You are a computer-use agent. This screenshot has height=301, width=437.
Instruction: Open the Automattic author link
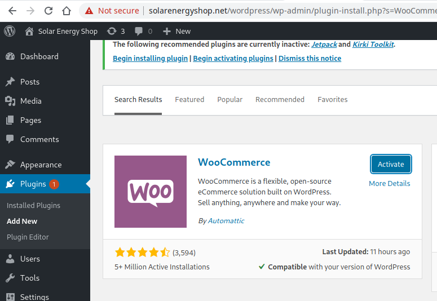coord(226,221)
